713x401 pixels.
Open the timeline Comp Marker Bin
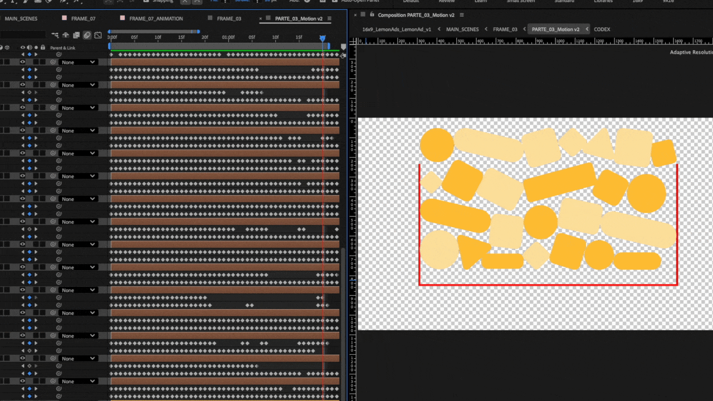[343, 47]
